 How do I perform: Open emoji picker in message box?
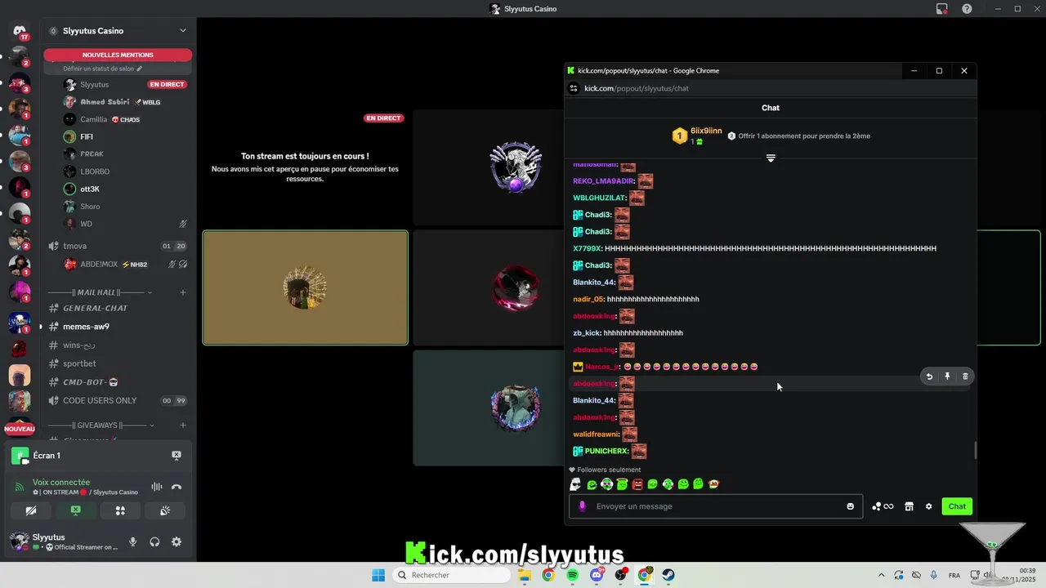coord(851,506)
